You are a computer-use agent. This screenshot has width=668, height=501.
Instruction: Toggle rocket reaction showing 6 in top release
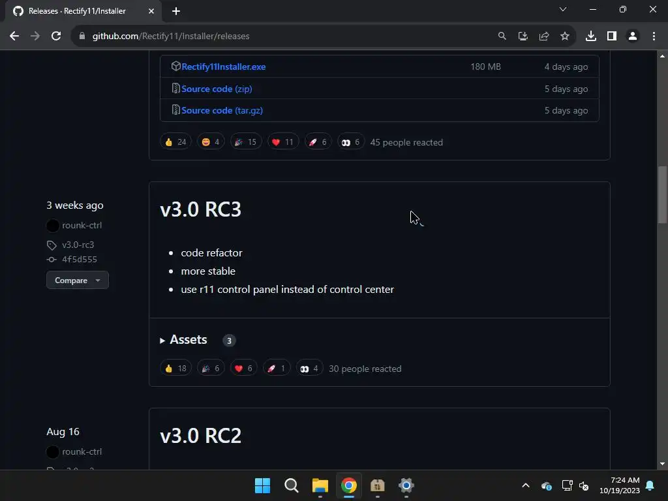tap(318, 142)
